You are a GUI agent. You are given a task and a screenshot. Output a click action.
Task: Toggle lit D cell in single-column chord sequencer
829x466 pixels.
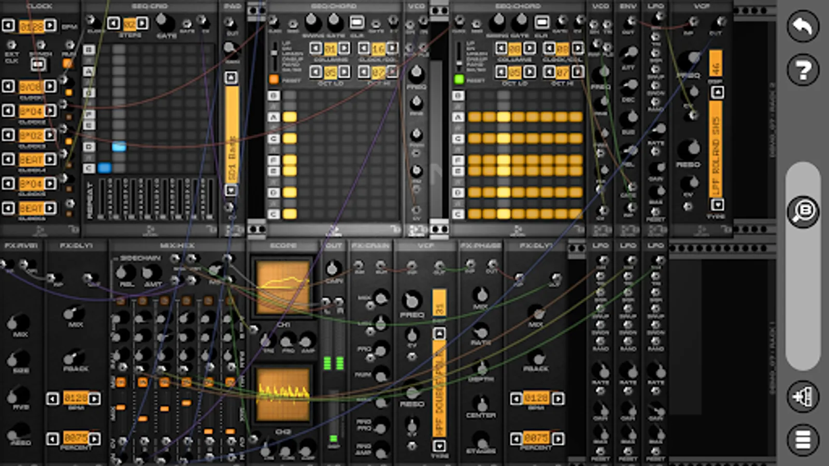click(x=290, y=193)
